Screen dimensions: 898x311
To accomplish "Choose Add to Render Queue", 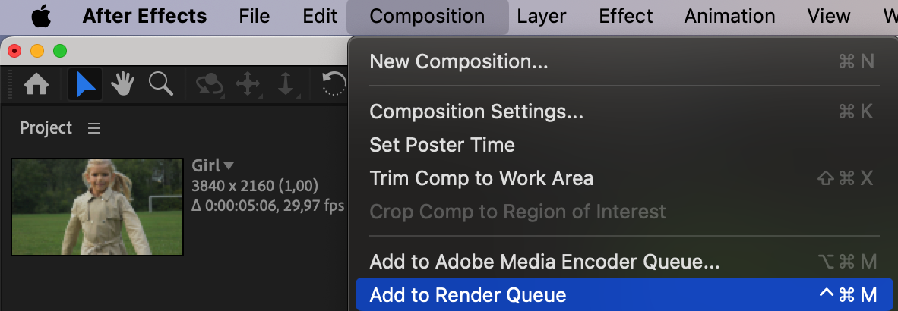I will click(x=468, y=295).
